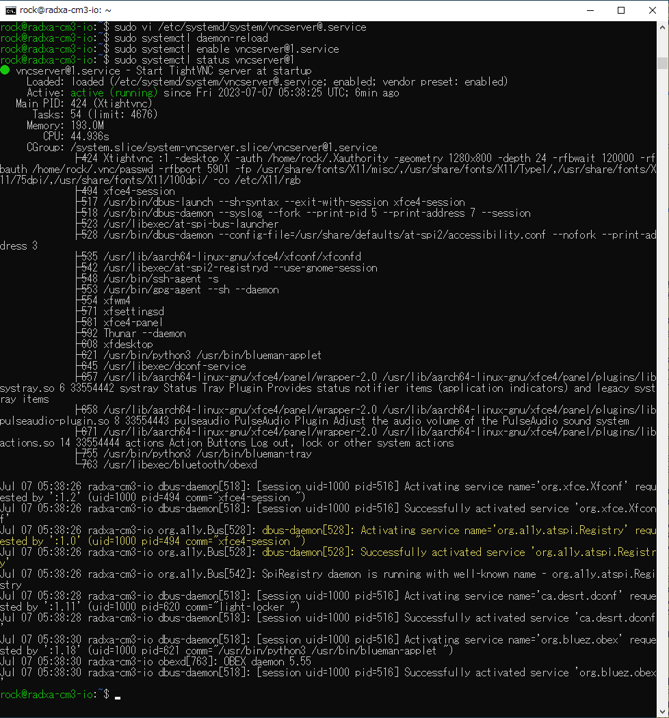This screenshot has height=718, width=669.
Task: Click 'OBEX daemon 5.55' log line
Action: tap(156, 662)
